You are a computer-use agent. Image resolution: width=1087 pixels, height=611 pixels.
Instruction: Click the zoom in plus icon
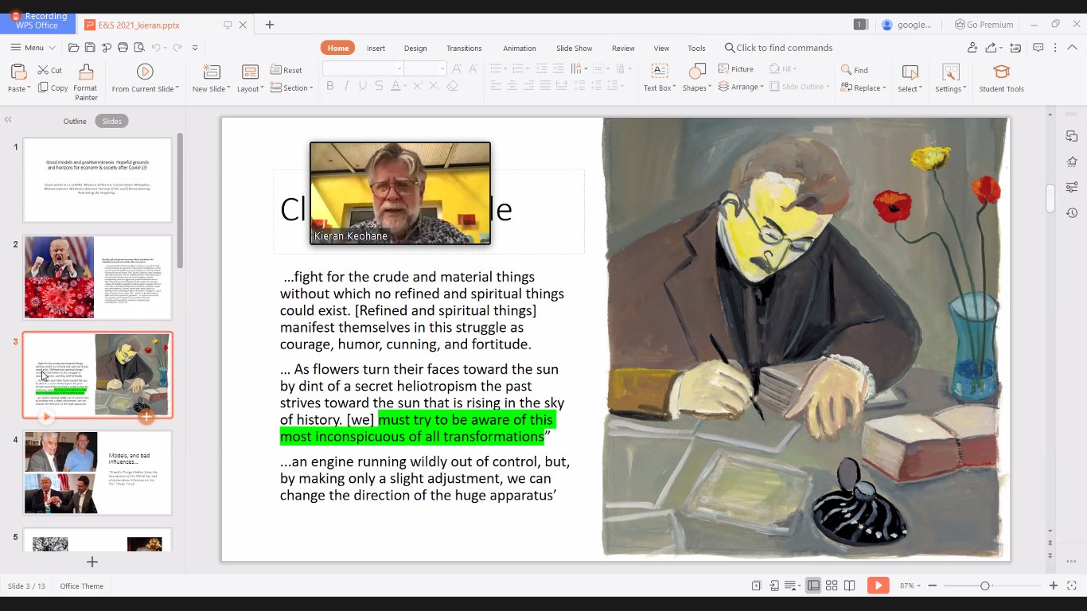1054,586
